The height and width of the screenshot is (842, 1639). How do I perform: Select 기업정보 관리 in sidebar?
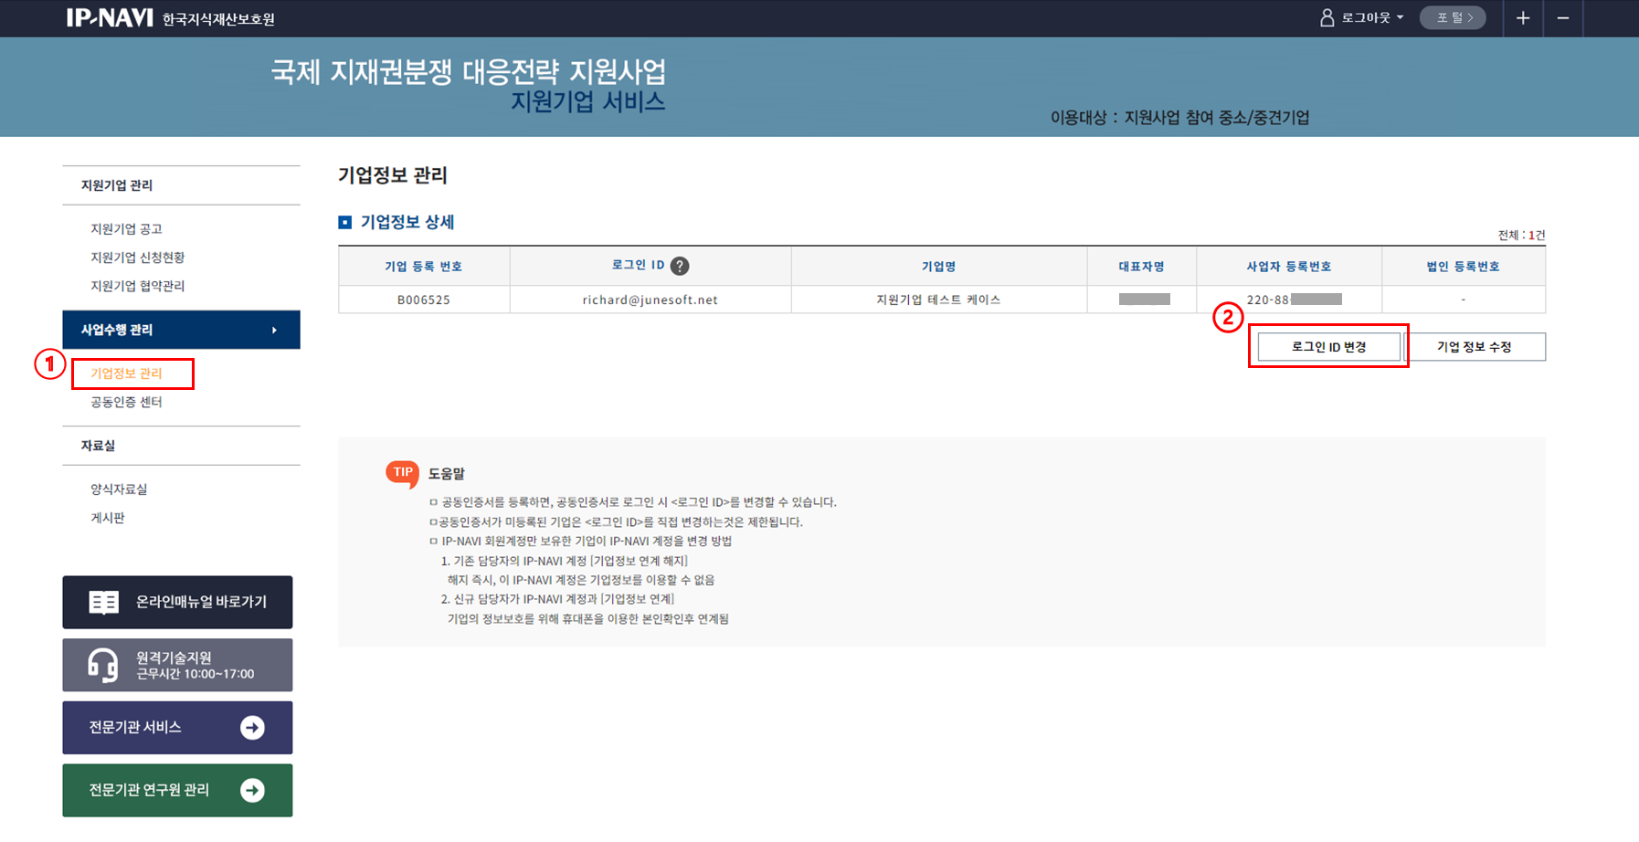[x=126, y=374]
